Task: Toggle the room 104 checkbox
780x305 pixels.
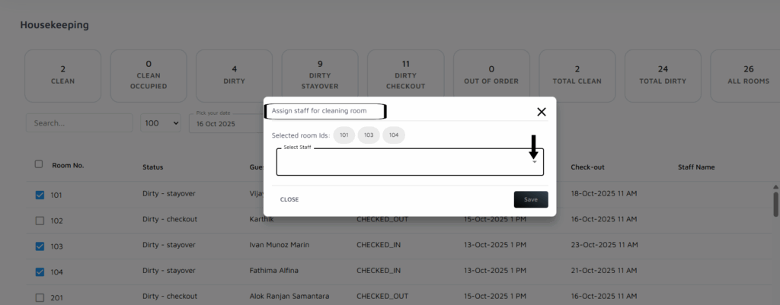Action: click(40, 272)
